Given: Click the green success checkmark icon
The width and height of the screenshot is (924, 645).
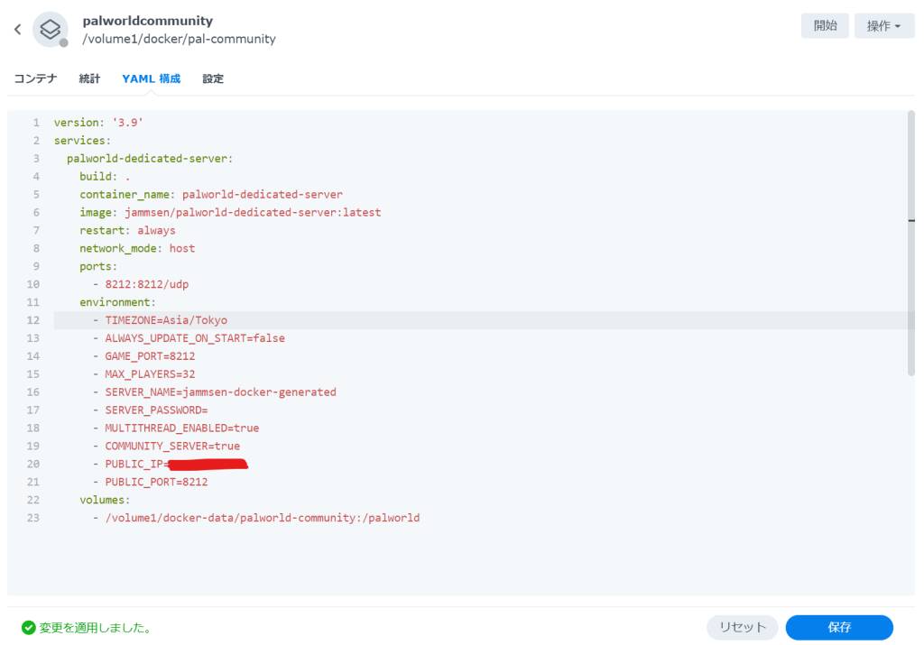Looking at the screenshot, I should pos(28,627).
